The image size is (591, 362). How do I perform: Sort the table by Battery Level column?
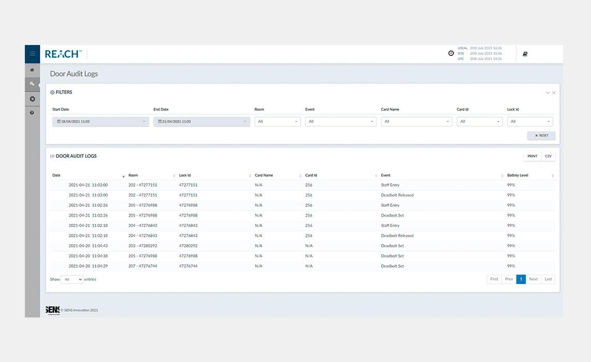point(530,175)
